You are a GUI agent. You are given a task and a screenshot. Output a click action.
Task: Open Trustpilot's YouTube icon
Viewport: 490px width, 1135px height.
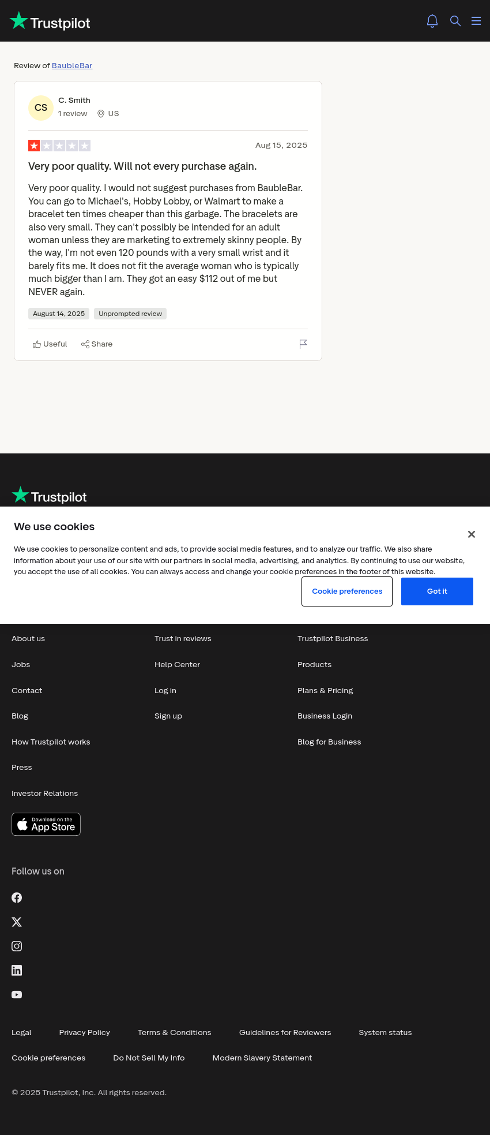tap(17, 995)
